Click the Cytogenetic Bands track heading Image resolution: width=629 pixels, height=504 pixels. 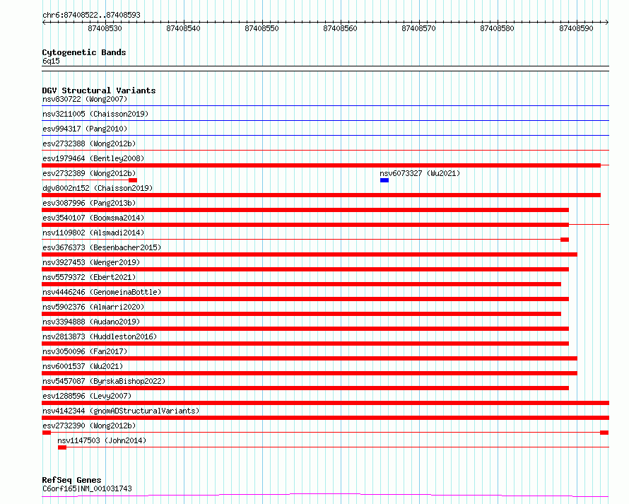click(83, 52)
